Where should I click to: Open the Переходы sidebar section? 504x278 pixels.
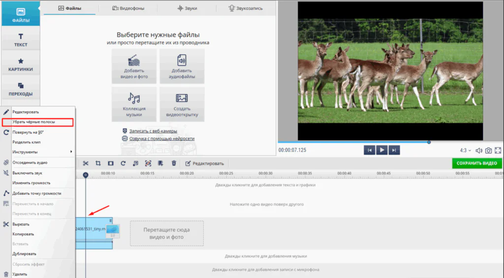coord(21,89)
